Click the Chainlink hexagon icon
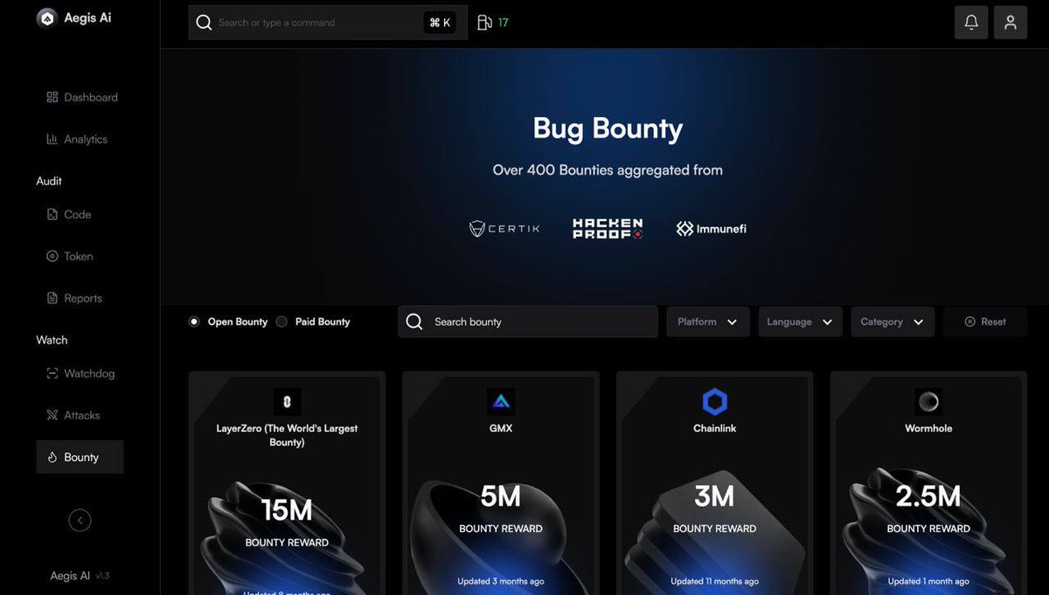 coord(715,402)
